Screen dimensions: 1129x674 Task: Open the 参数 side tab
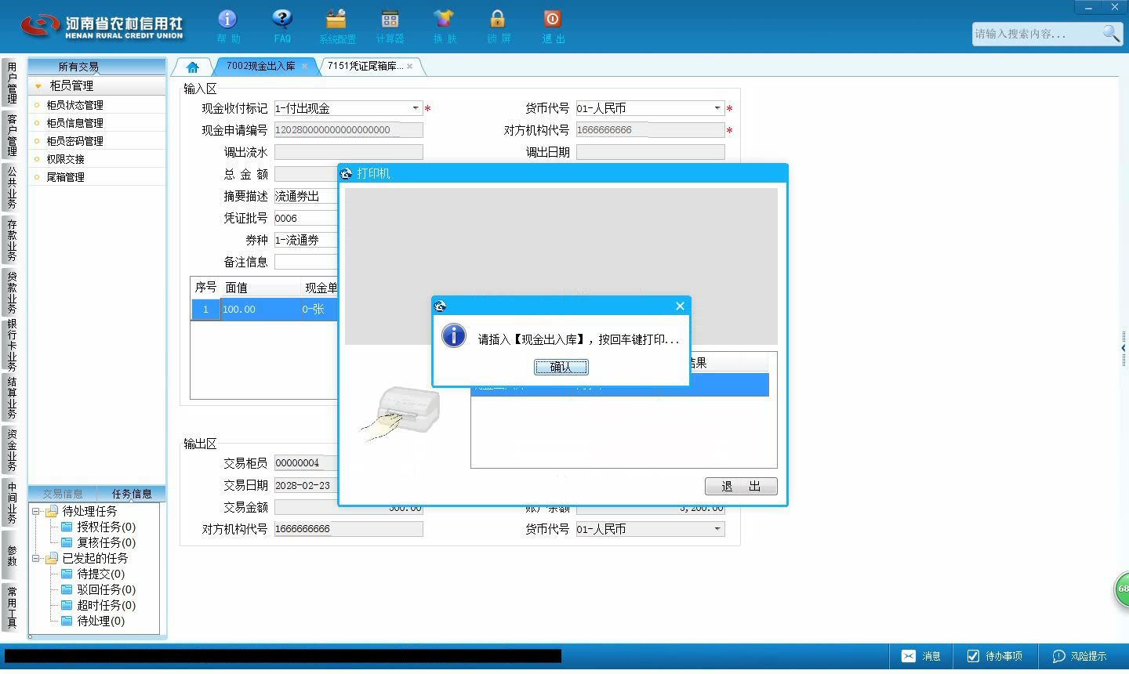11,555
